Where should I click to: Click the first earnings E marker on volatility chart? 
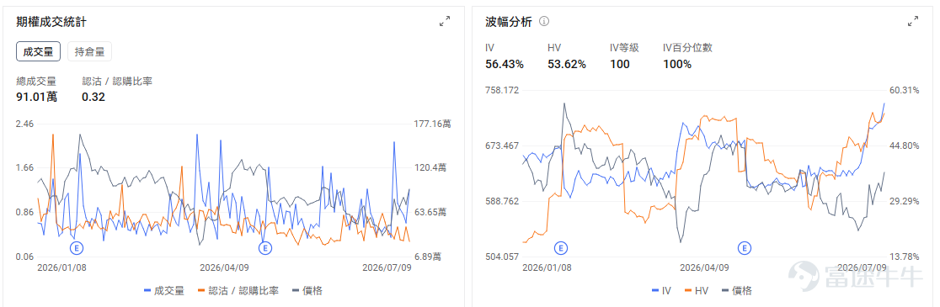pos(560,247)
